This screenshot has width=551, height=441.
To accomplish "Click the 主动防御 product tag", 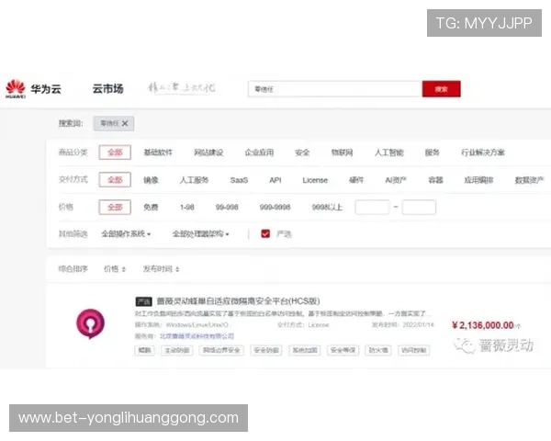I will click(177, 350).
